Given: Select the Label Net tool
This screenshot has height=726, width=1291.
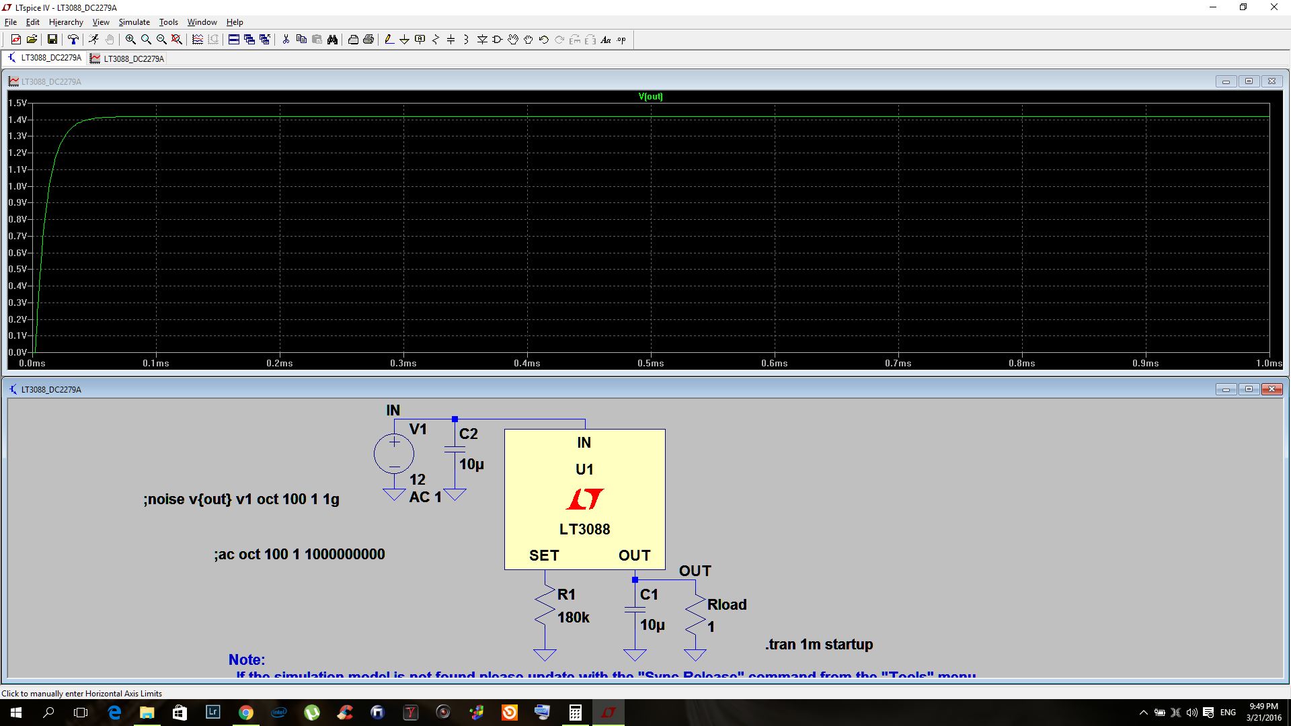Looking at the screenshot, I should pos(420,40).
